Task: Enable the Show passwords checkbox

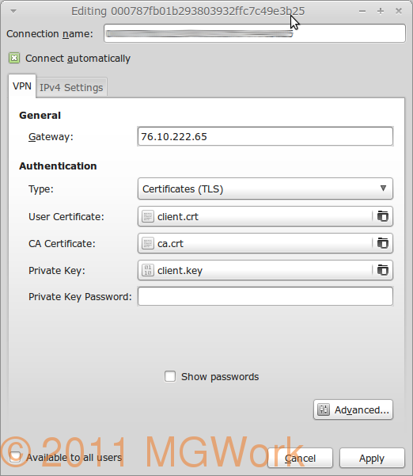Action: pos(170,376)
